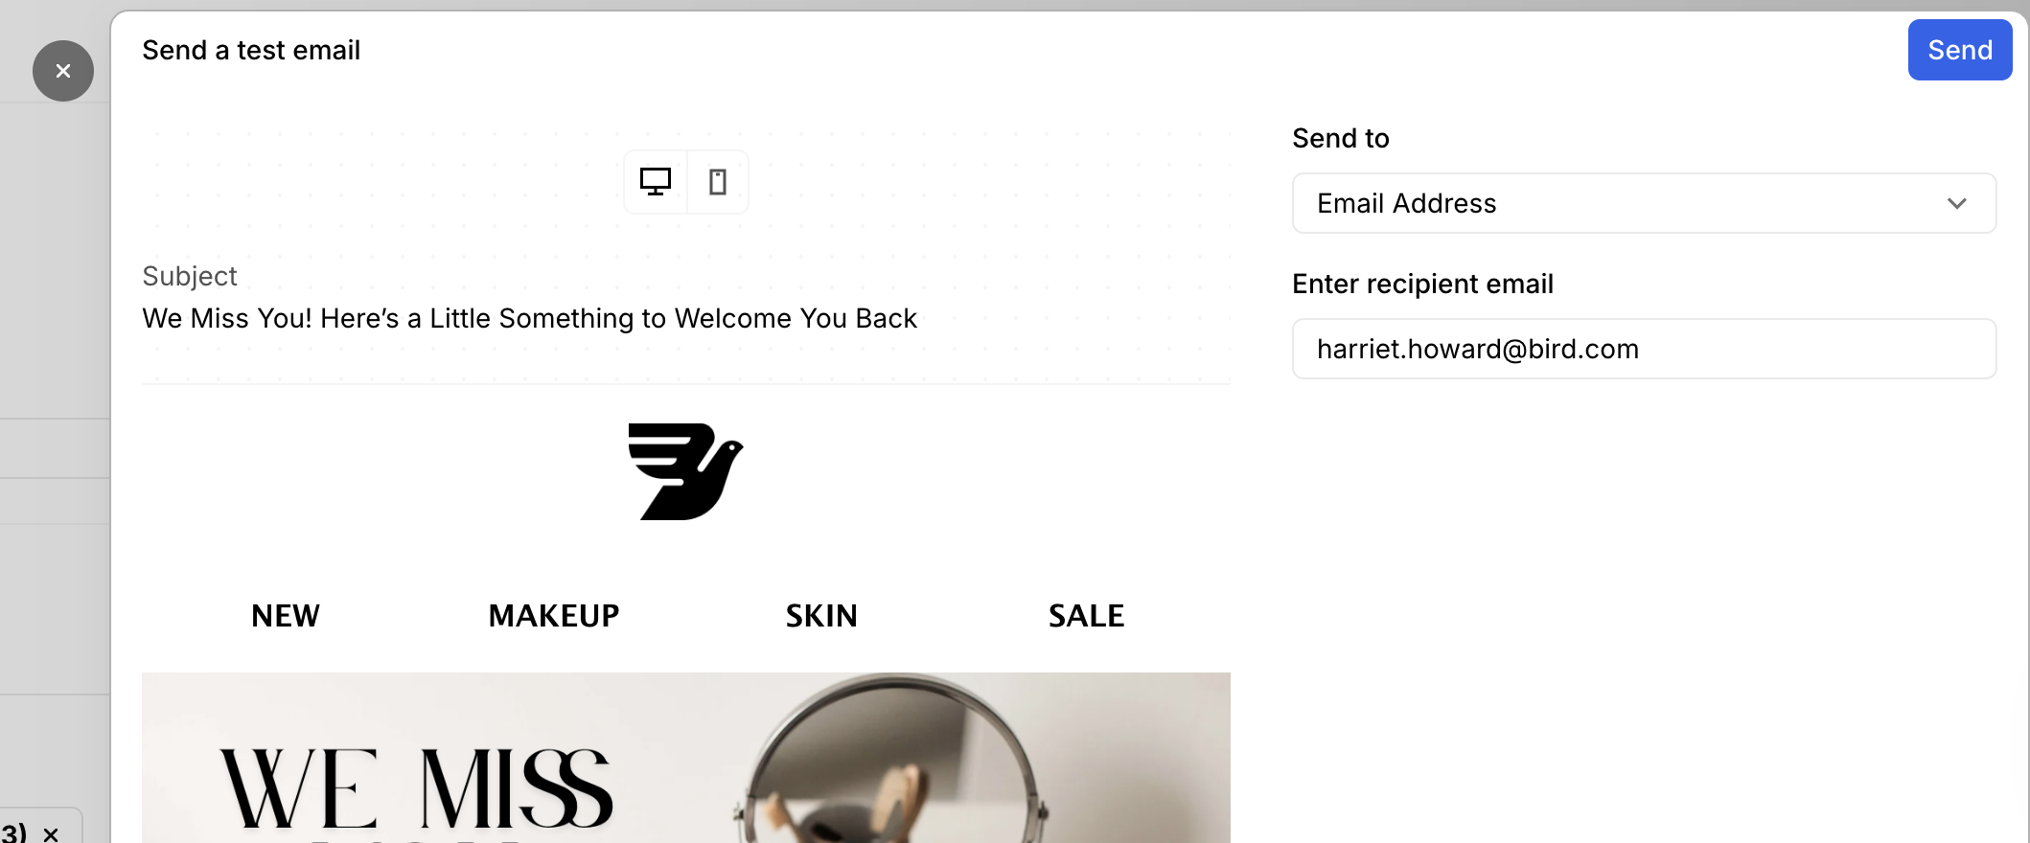2030x843 pixels.
Task: Expand the Send to chevron arrow
Action: 1956,203
